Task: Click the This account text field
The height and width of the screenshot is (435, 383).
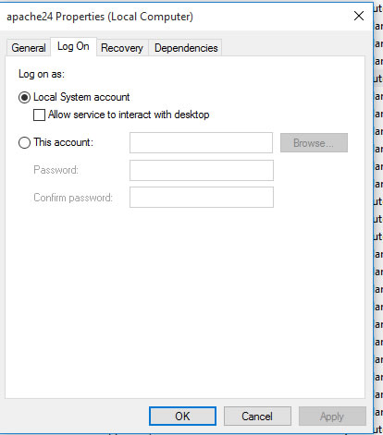Action: [x=201, y=142]
